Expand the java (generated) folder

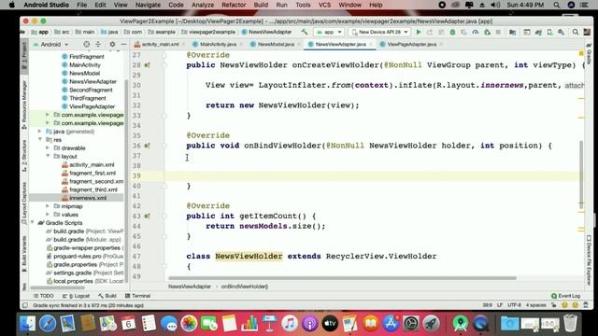click(x=40, y=132)
